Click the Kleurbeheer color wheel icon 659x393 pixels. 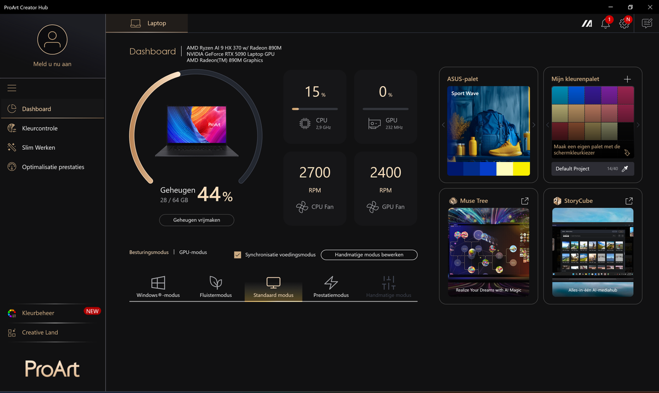(x=12, y=313)
